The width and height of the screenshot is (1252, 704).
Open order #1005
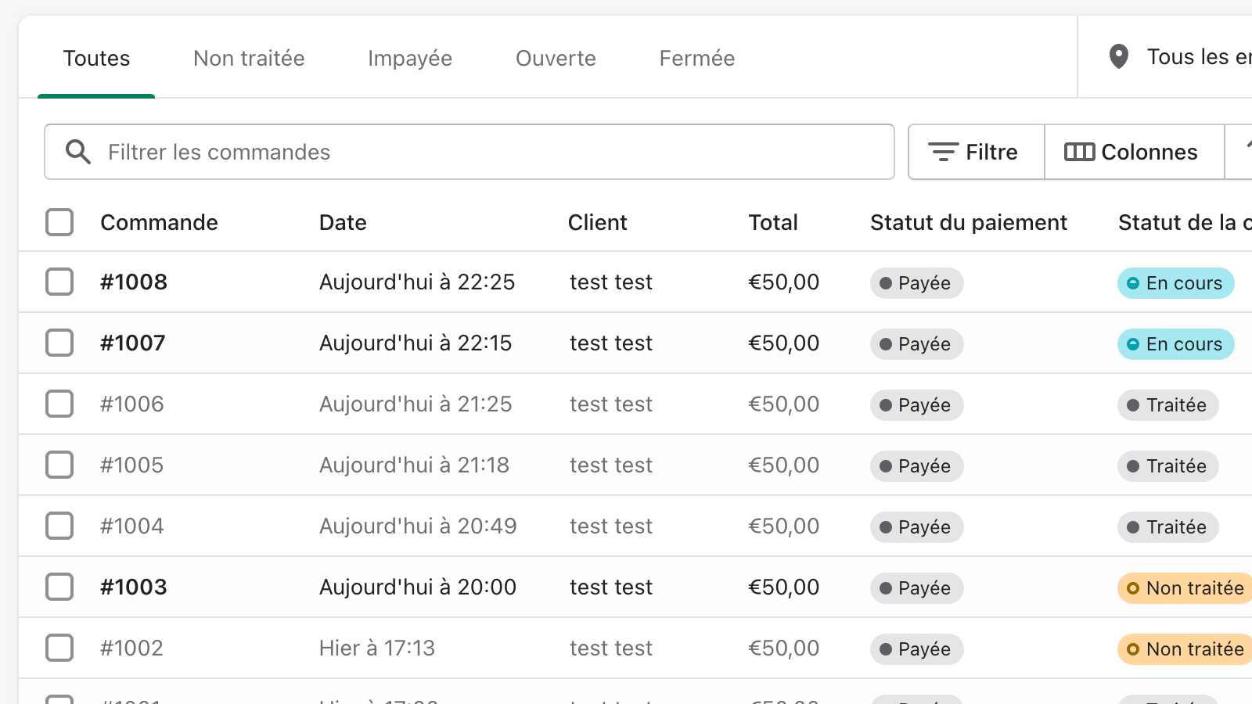132,465
